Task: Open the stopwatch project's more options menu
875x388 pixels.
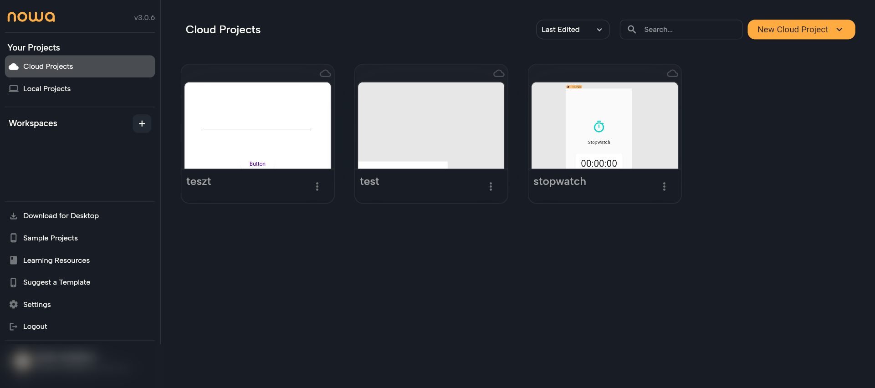Action: click(664, 186)
